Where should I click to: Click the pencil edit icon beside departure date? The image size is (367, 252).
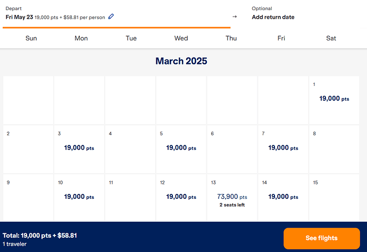111,17
